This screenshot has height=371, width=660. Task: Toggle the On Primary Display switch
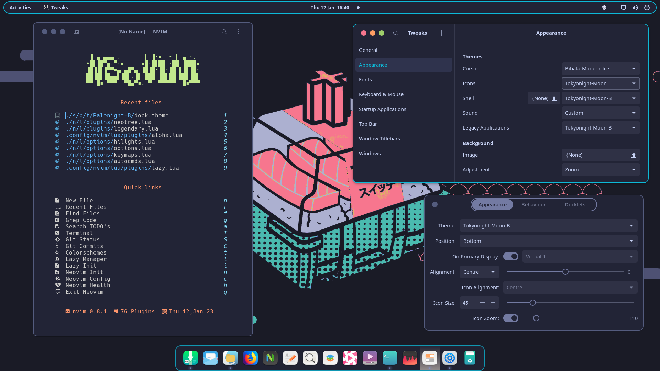click(511, 256)
